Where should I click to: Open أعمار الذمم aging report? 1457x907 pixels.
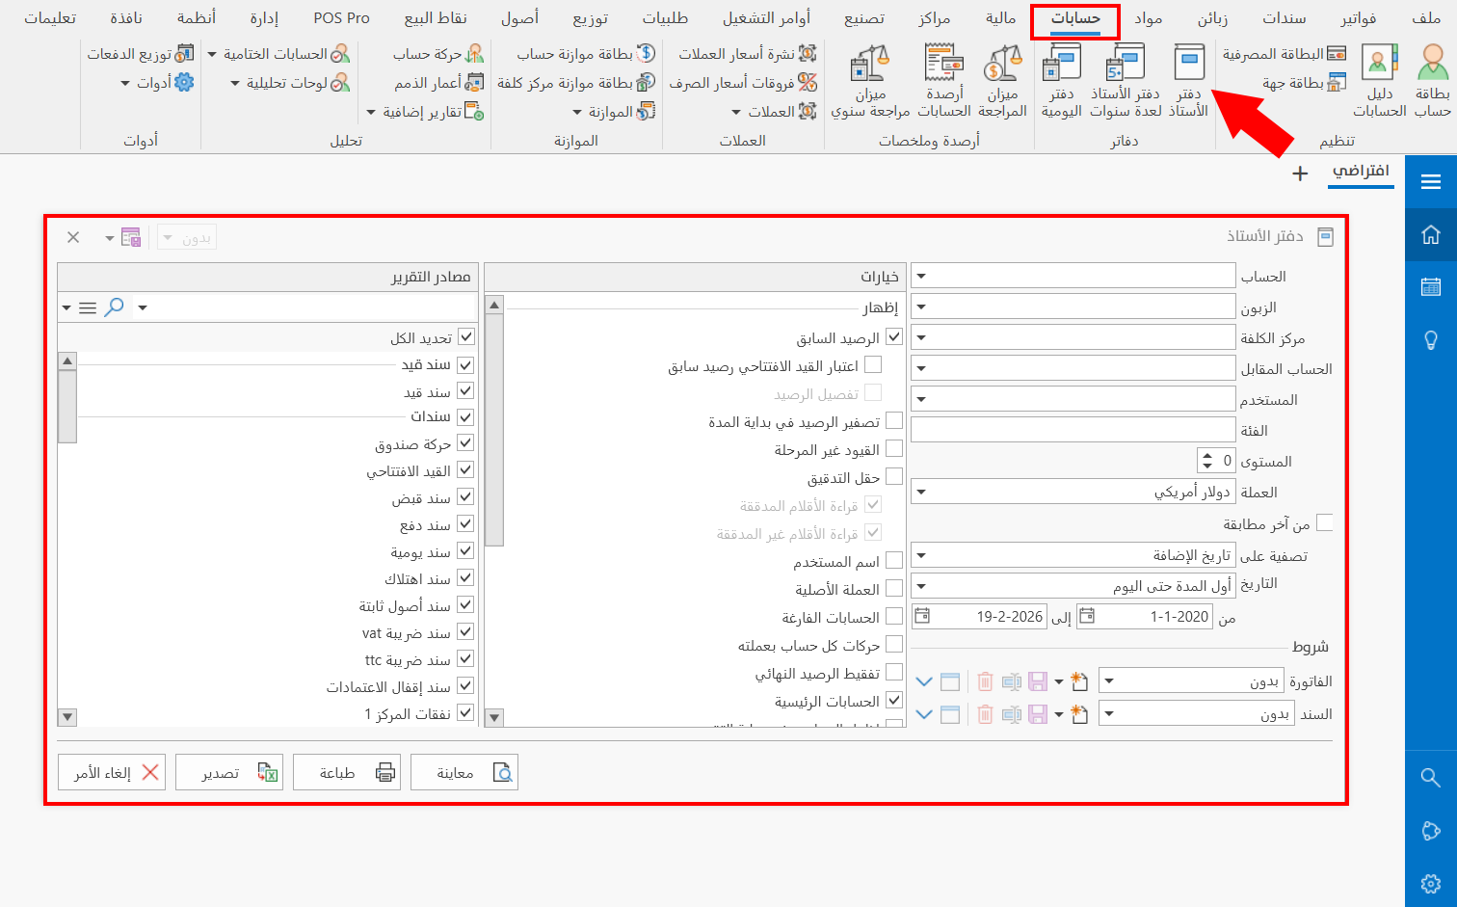tap(438, 83)
